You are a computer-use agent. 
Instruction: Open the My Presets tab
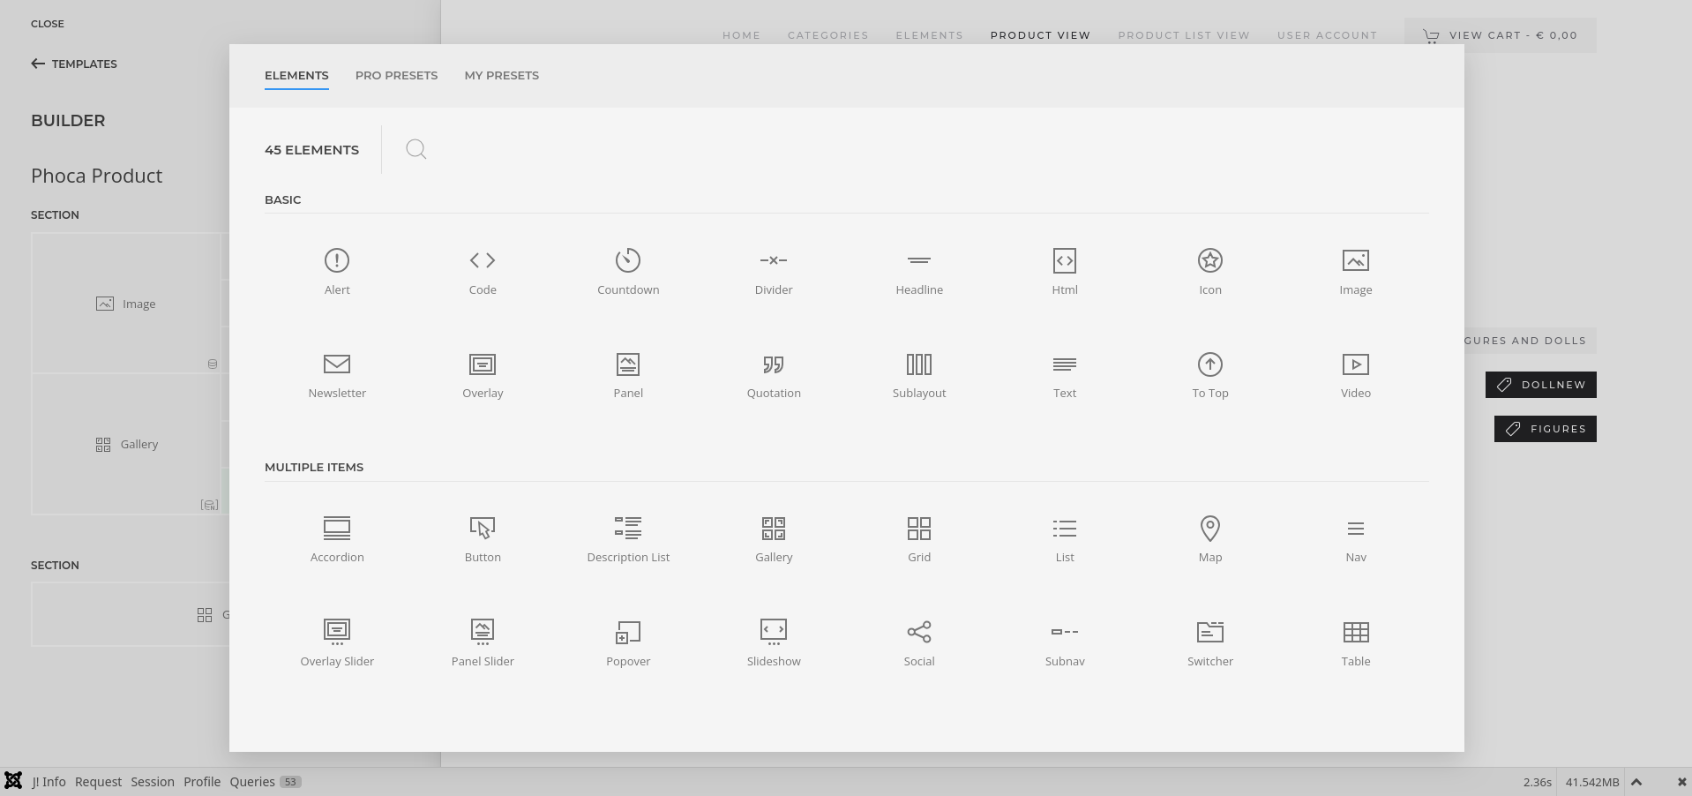pos(501,76)
